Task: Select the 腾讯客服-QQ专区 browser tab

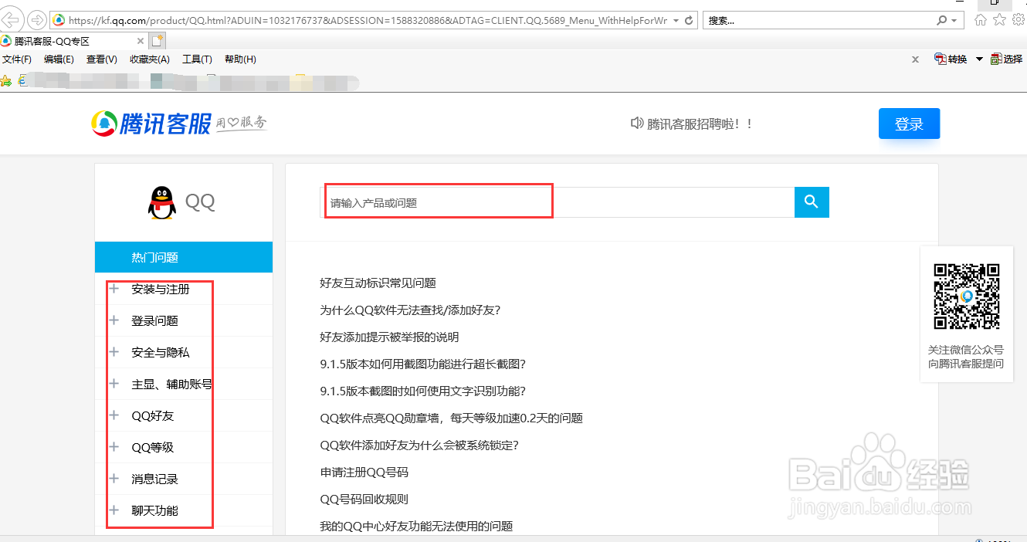Action: (x=73, y=41)
